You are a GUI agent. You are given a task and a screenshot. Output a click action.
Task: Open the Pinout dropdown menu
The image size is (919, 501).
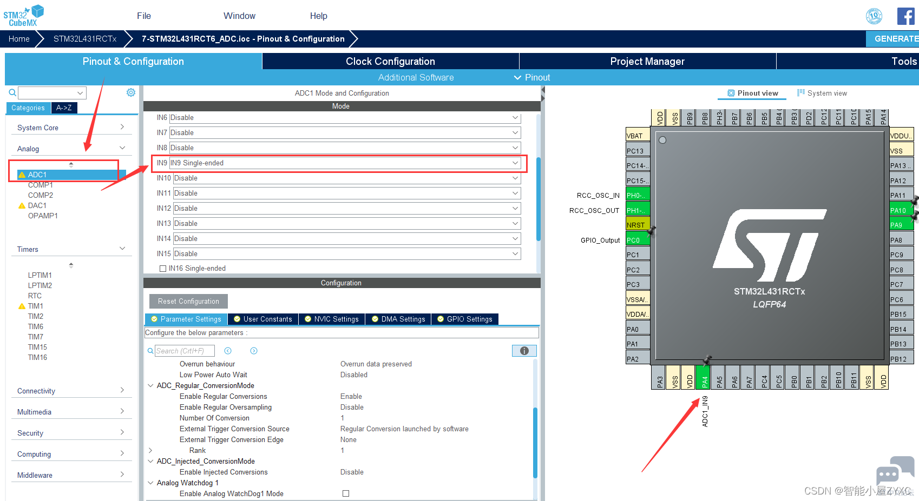pos(532,77)
